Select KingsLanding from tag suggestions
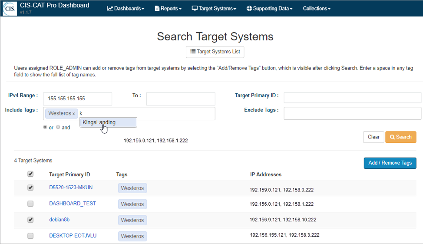The height and width of the screenshot is (244, 423). pyautogui.click(x=109, y=122)
